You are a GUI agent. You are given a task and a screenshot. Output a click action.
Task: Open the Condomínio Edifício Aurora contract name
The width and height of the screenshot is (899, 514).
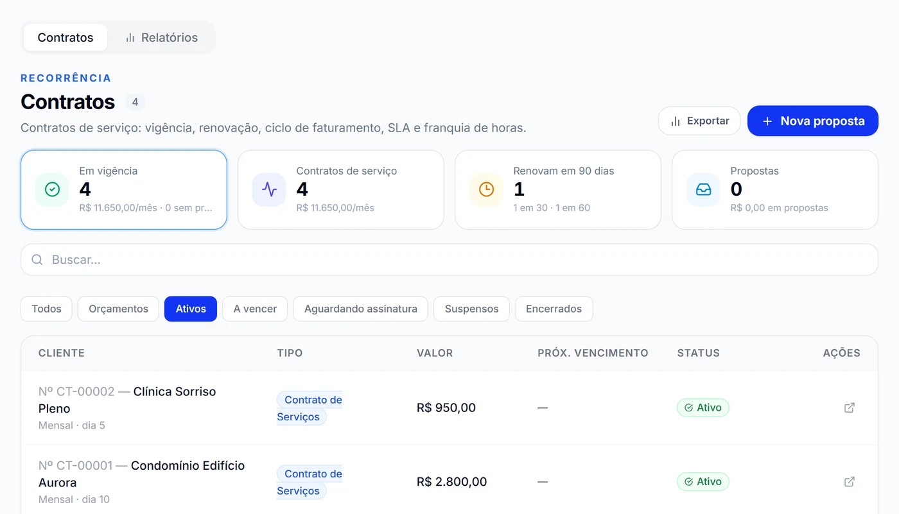click(x=141, y=474)
